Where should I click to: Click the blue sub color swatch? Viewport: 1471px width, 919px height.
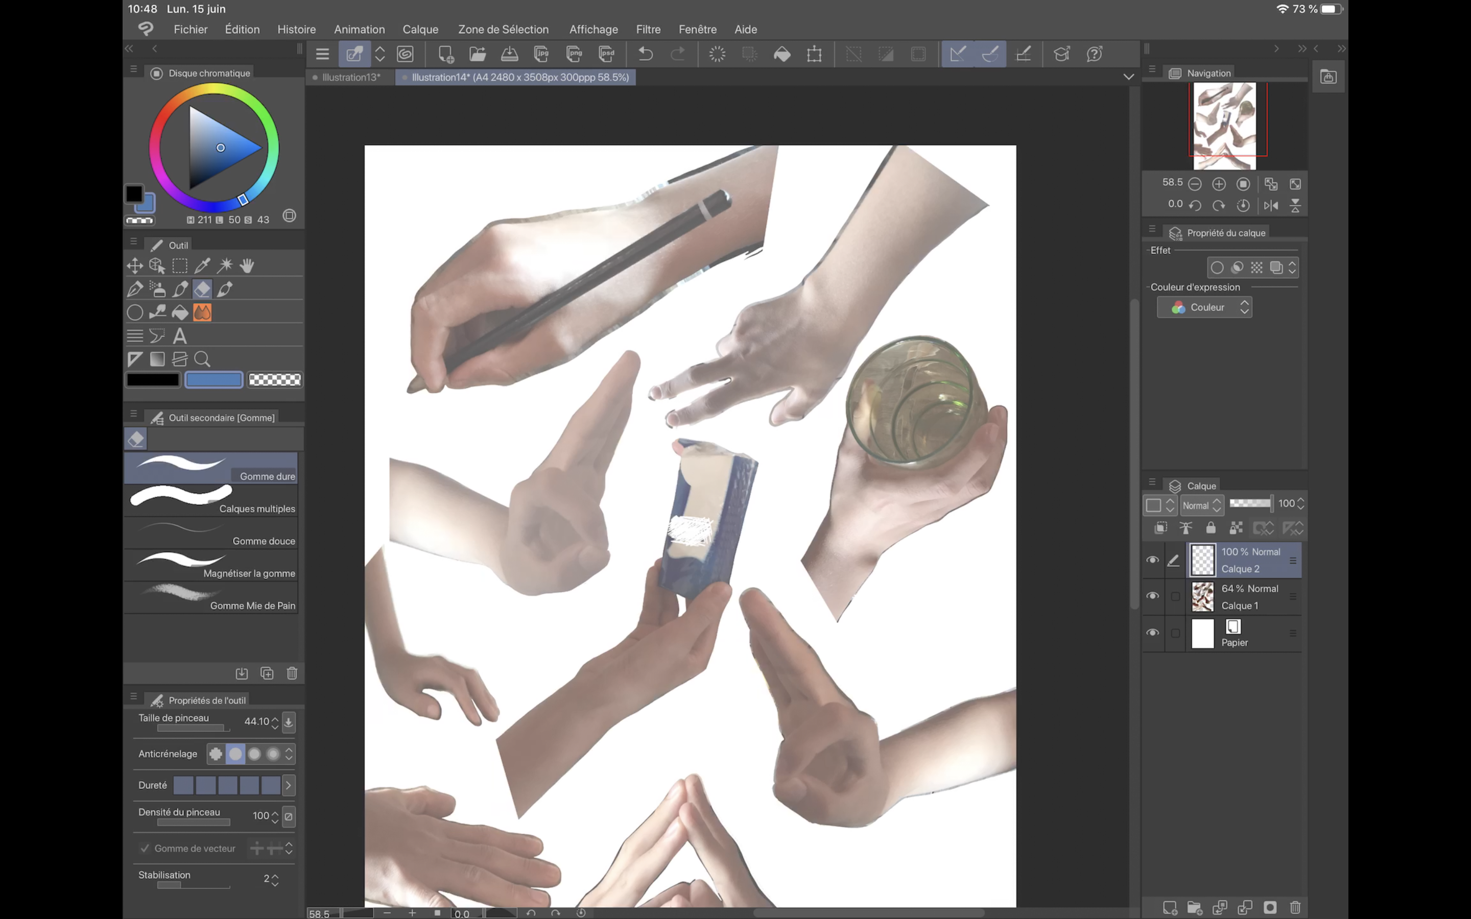coord(213,380)
